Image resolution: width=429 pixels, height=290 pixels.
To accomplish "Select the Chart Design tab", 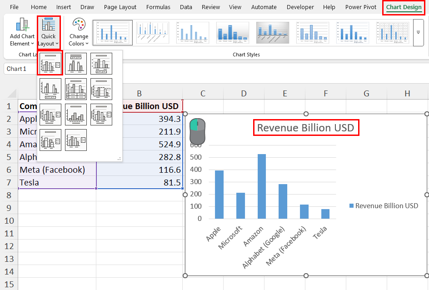I will pyautogui.click(x=404, y=7).
